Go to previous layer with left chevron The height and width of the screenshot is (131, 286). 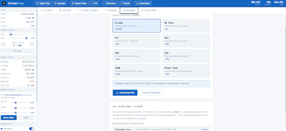click(x=3, y=44)
